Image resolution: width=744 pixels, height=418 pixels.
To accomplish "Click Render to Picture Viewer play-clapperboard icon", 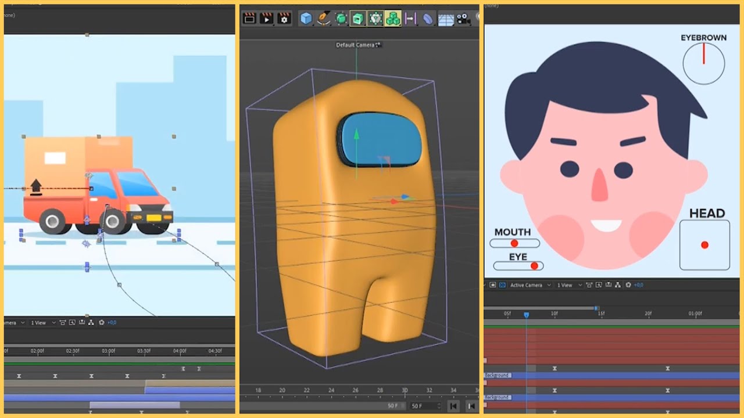I will coord(267,19).
